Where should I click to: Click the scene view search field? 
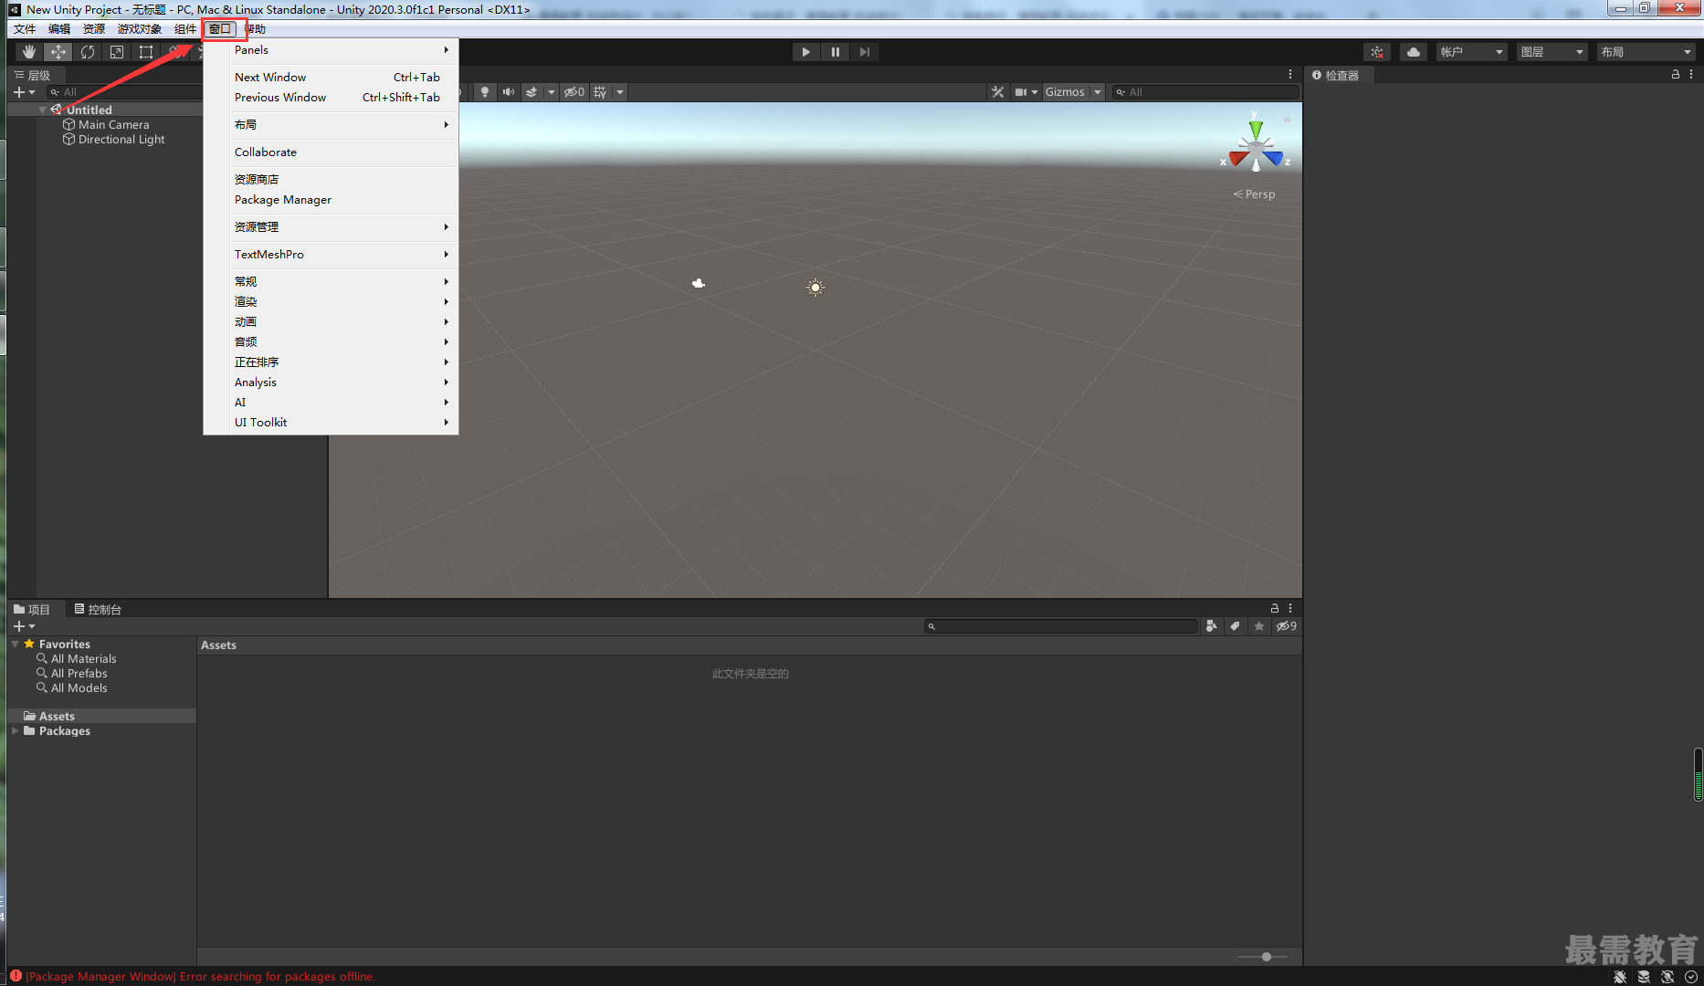pyautogui.click(x=1205, y=92)
